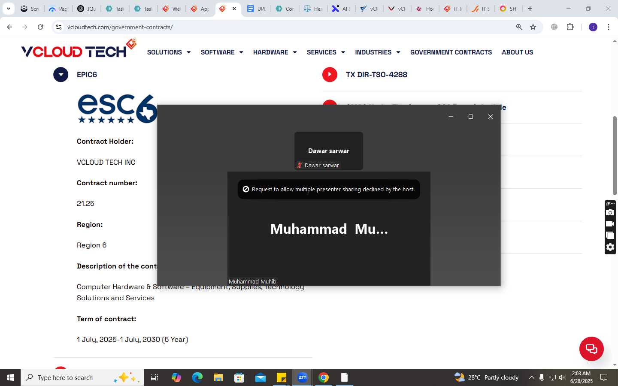The width and height of the screenshot is (618, 386).
Task: Open the Chrome profile avatar
Action: tap(593, 27)
